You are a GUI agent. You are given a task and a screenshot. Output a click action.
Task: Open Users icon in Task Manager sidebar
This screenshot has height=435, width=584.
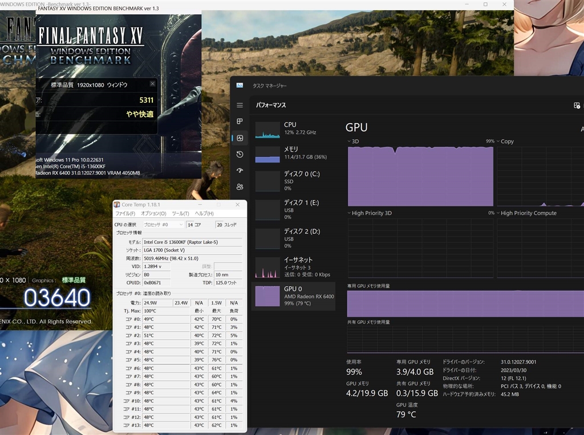(x=240, y=186)
